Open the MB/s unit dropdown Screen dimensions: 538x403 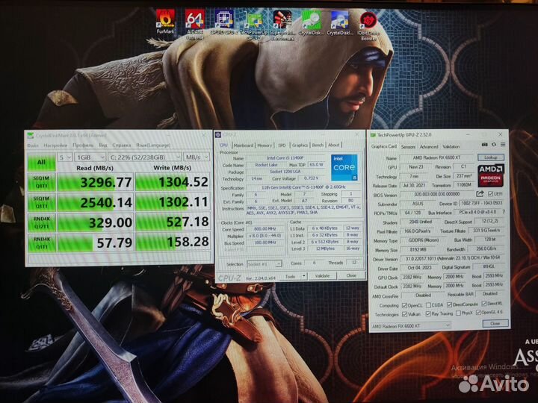coord(197,157)
